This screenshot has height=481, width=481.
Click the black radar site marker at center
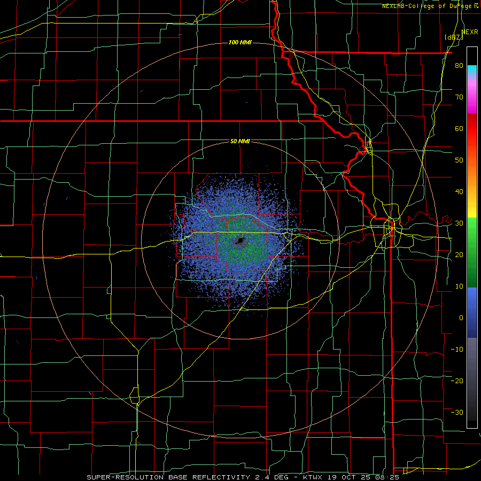tap(241, 241)
